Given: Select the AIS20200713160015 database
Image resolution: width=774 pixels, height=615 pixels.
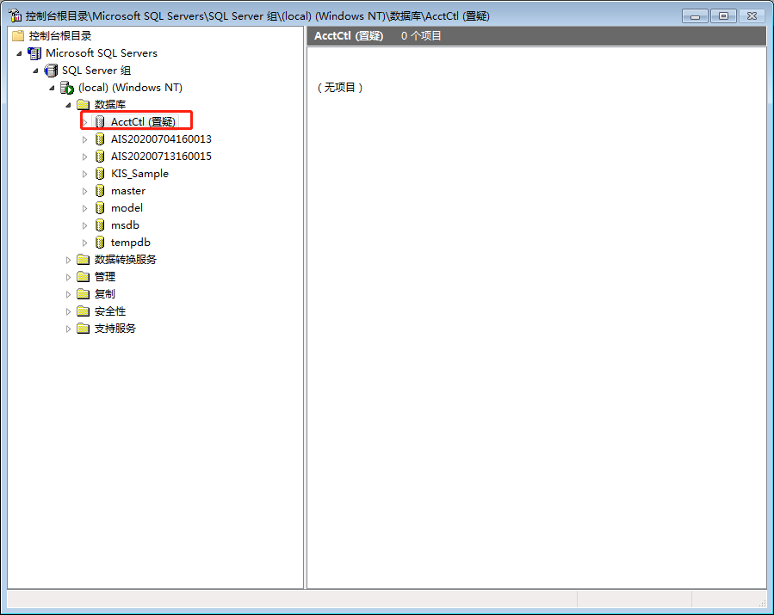Looking at the screenshot, I should [x=160, y=157].
